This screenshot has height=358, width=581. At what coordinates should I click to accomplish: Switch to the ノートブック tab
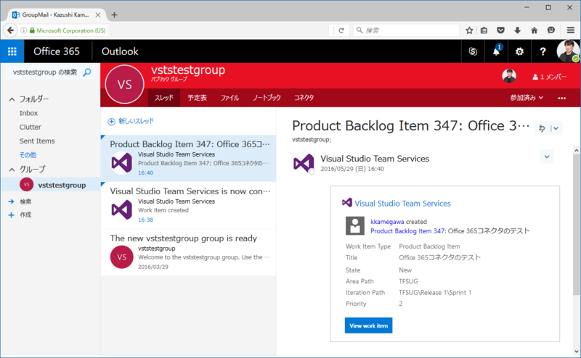click(267, 98)
